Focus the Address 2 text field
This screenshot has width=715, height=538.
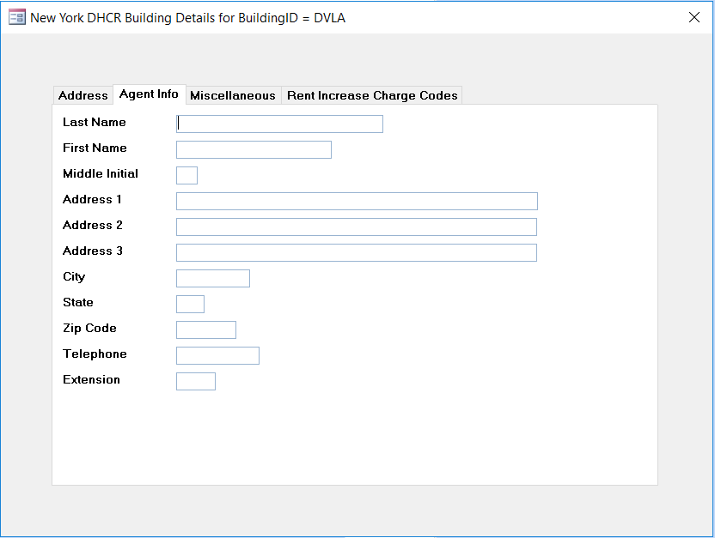pos(357,227)
